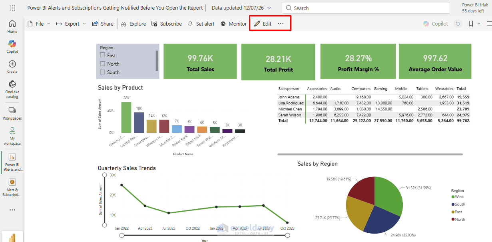492x242 pixels.
Task: Check the East region checkbox
Action: tap(103, 56)
